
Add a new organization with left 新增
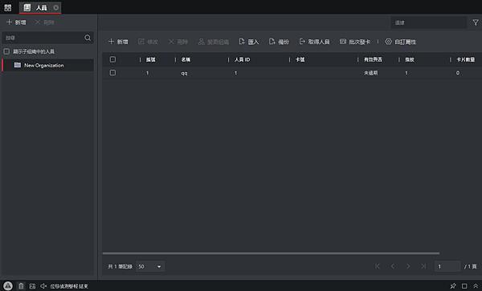[x=16, y=22]
